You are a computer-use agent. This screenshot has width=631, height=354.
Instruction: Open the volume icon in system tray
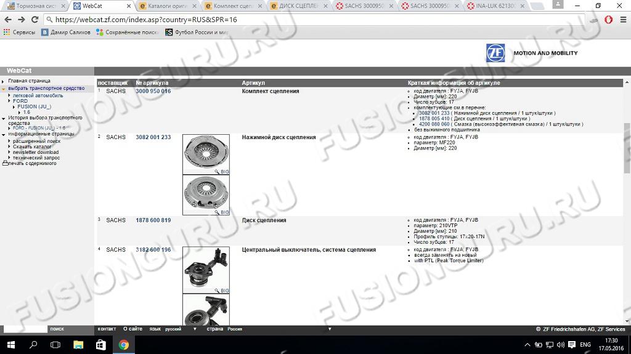click(x=561, y=345)
